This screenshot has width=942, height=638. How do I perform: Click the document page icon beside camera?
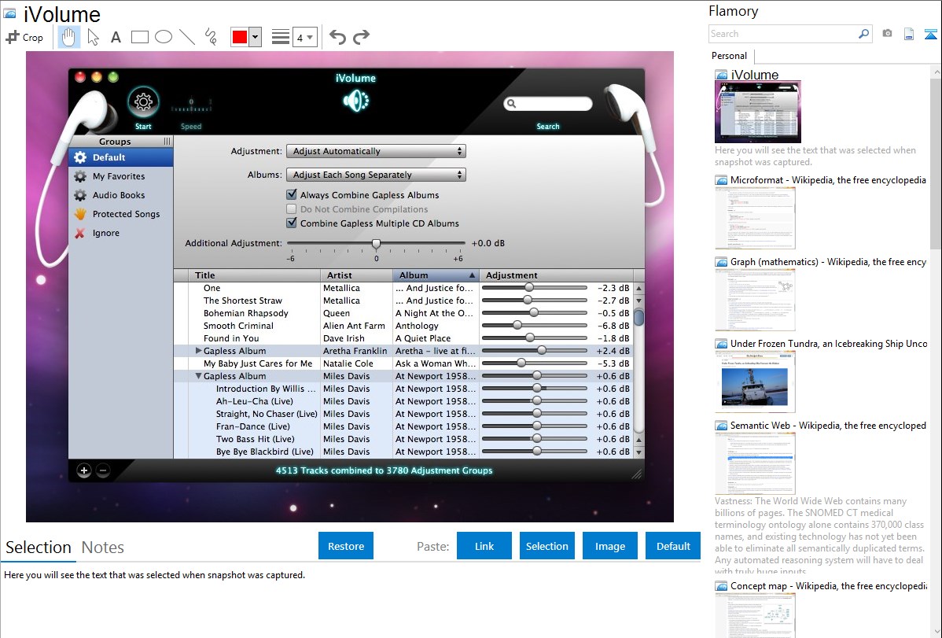pos(909,34)
